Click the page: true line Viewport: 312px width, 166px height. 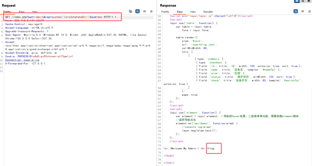[190, 95]
